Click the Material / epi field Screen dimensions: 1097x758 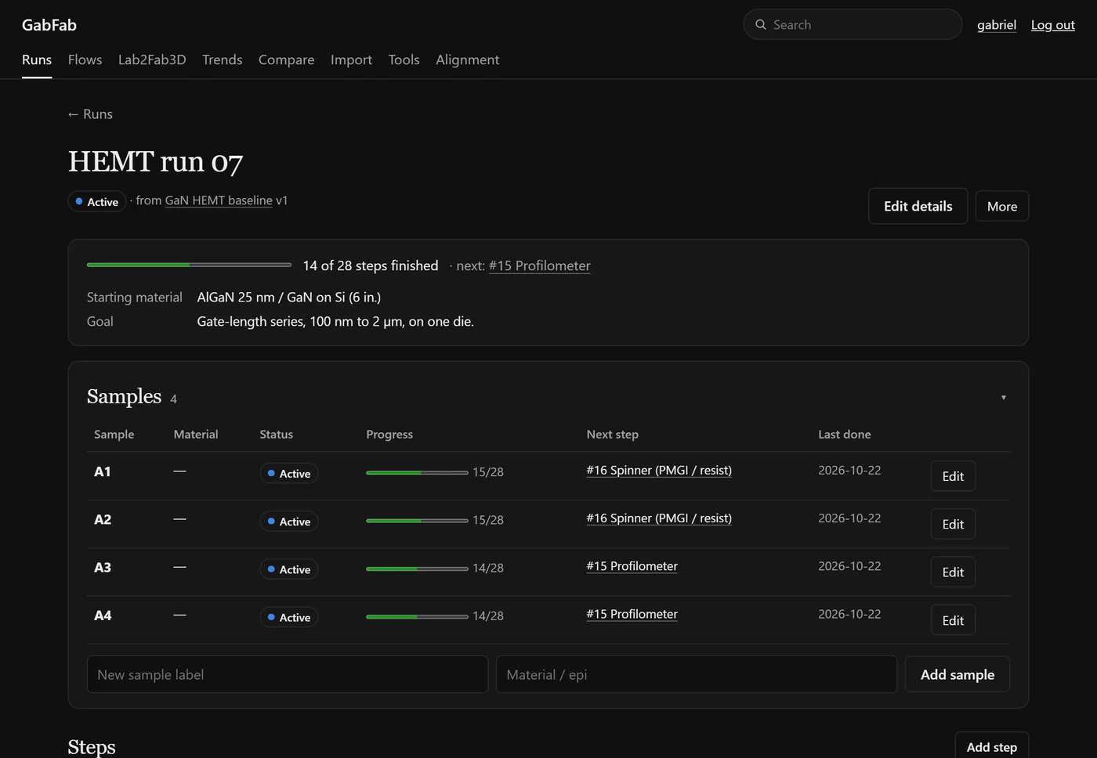point(697,674)
